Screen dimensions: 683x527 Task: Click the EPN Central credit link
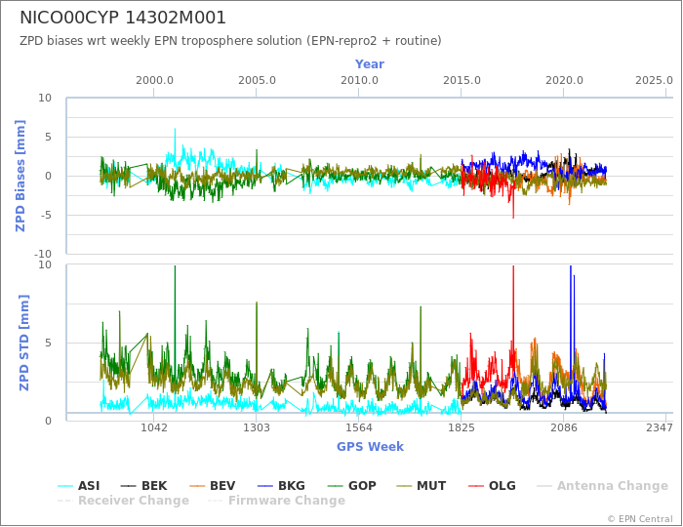coord(640,519)
